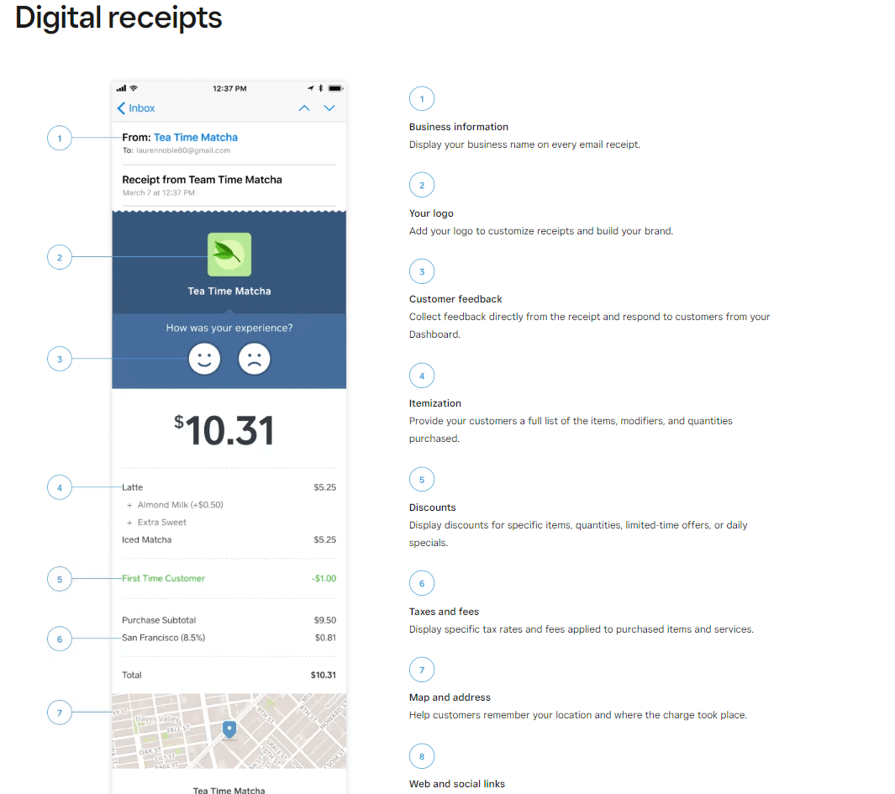Click the battery icon in phone status bar

coord(335,88)
